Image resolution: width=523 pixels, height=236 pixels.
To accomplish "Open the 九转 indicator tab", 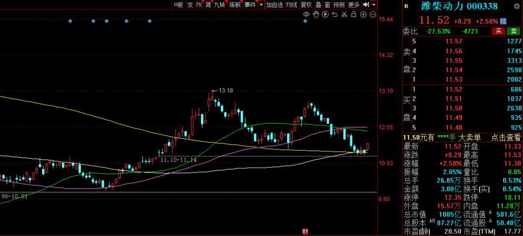I will click(x=219, y=5).
